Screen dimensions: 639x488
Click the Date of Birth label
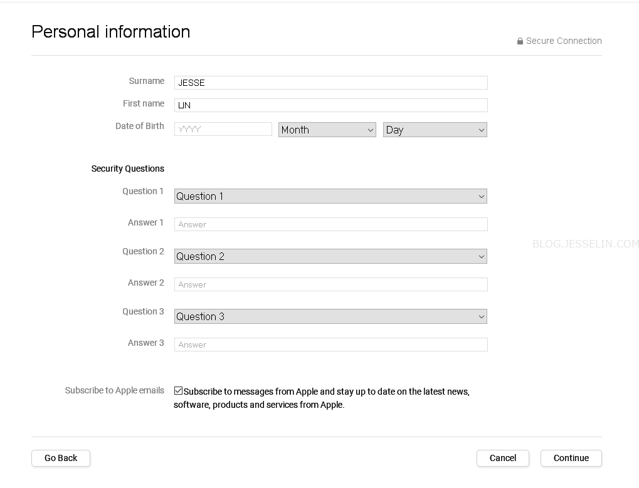(139, 126)
